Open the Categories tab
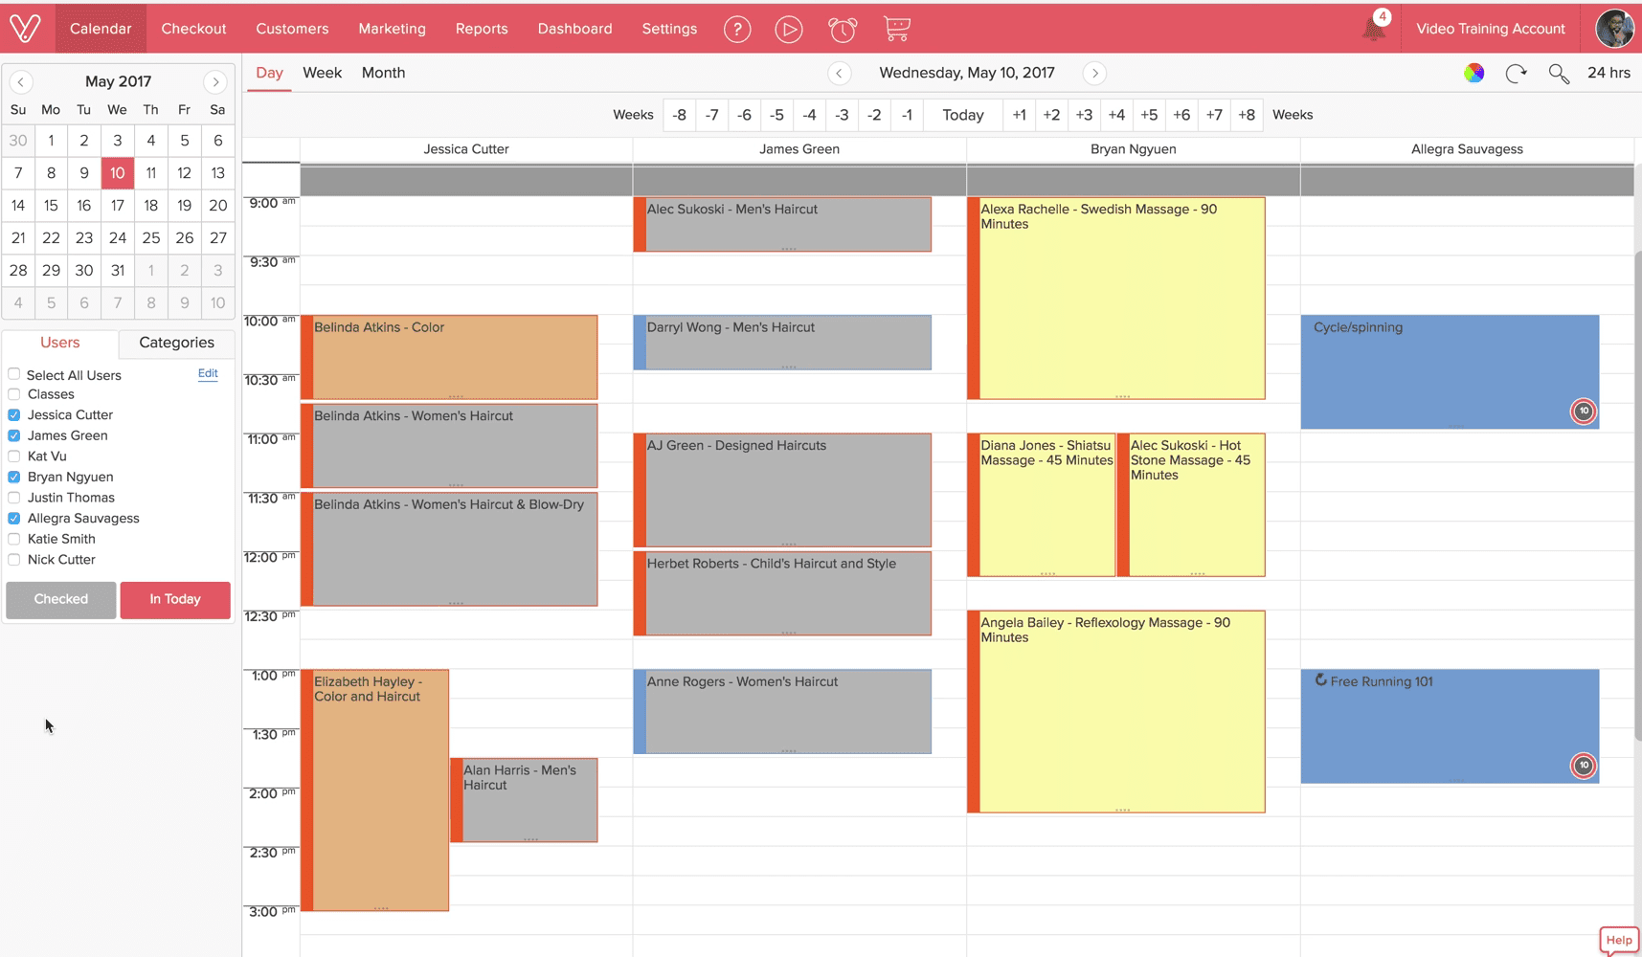Image resolution: width=1642 pixels, height=957 pixels. pos(176,343)
